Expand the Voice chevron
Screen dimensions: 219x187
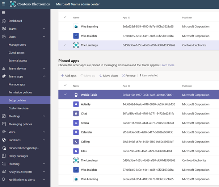point(44,132)
